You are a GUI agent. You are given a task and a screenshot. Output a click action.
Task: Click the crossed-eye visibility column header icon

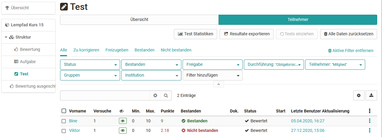click(122, 111)
